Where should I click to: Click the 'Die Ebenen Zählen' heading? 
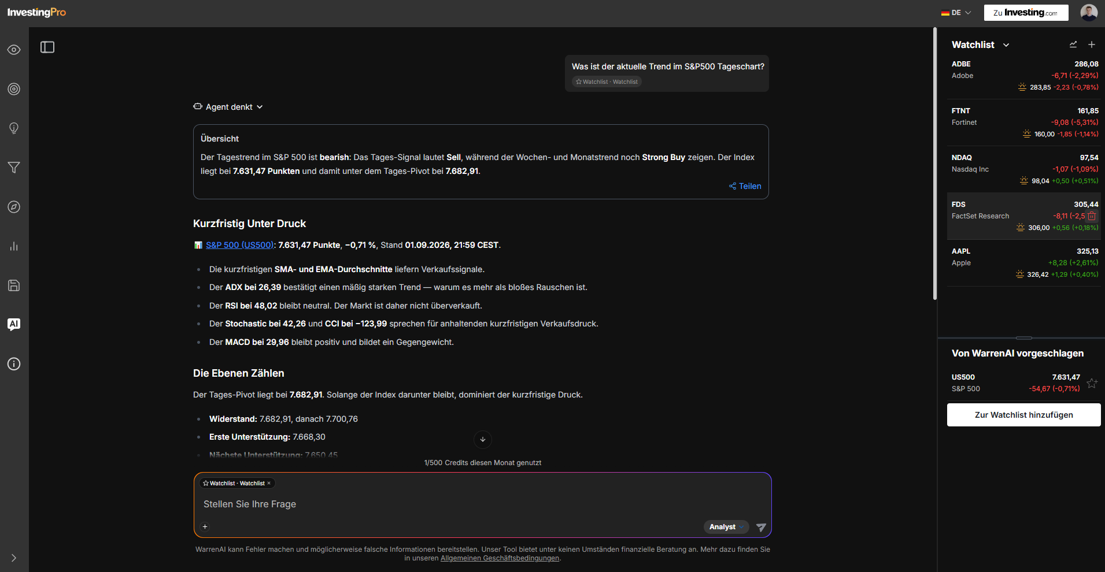(239, 373)
